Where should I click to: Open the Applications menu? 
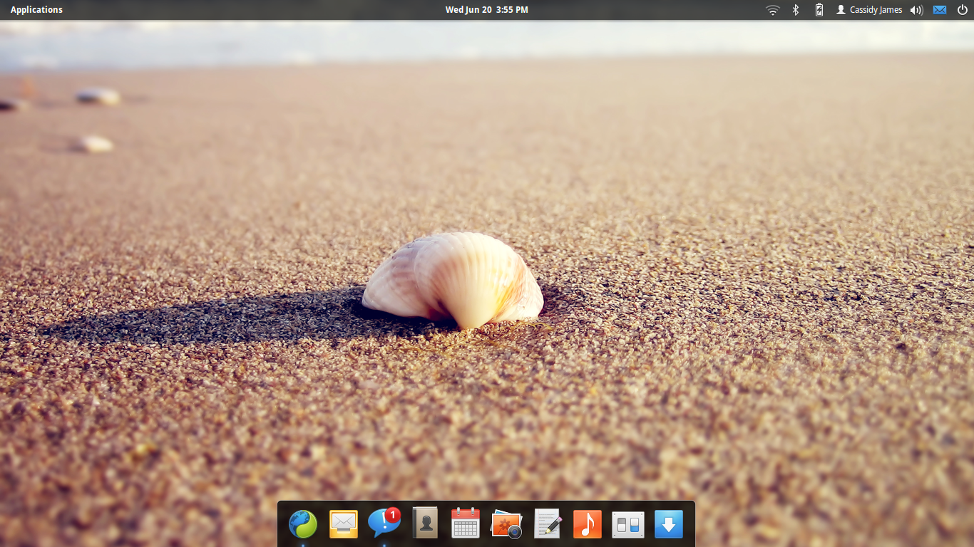[36, 10]
